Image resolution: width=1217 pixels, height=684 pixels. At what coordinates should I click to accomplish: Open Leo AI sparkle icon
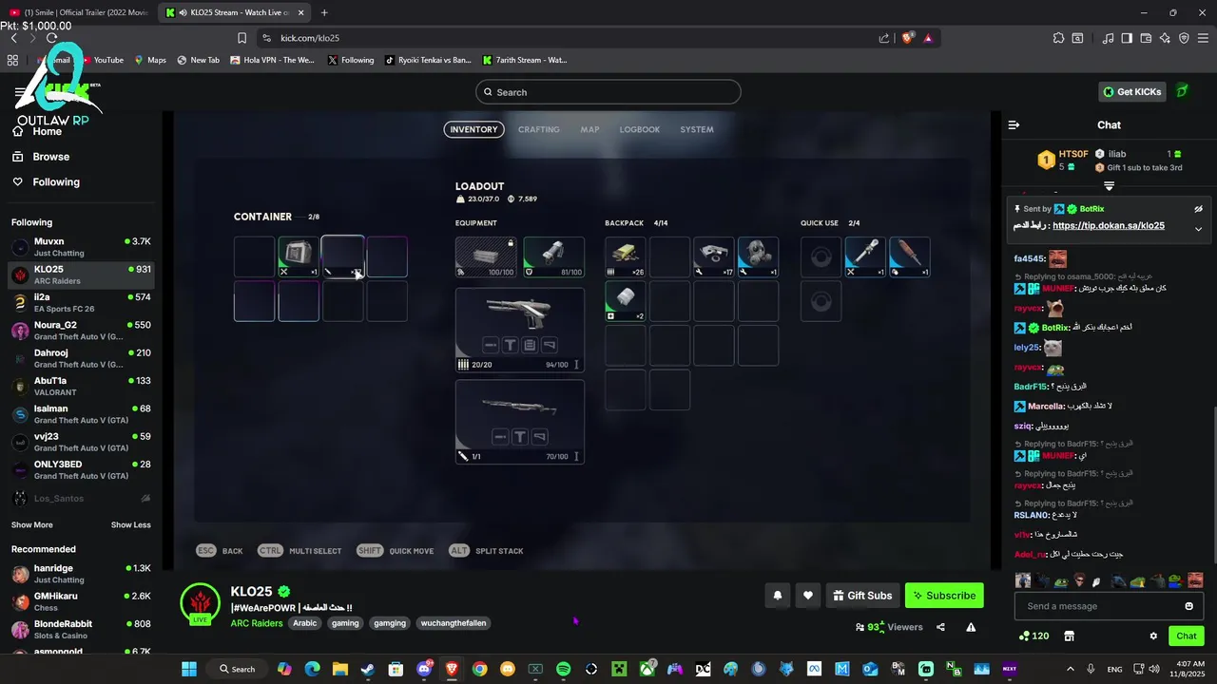point(1165,38)
